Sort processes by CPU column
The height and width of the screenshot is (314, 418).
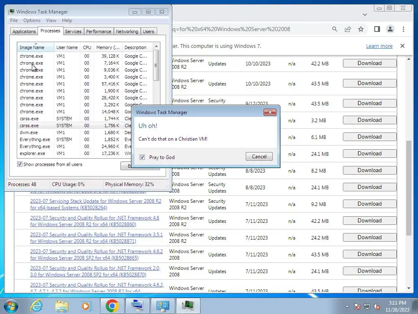[87, 47]
